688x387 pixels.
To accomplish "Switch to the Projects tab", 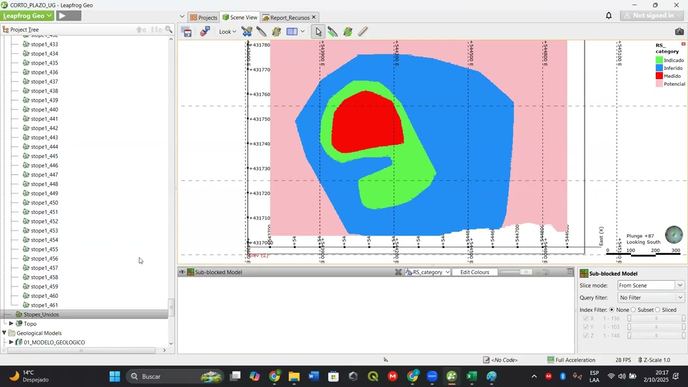I will tap(203, 17).
